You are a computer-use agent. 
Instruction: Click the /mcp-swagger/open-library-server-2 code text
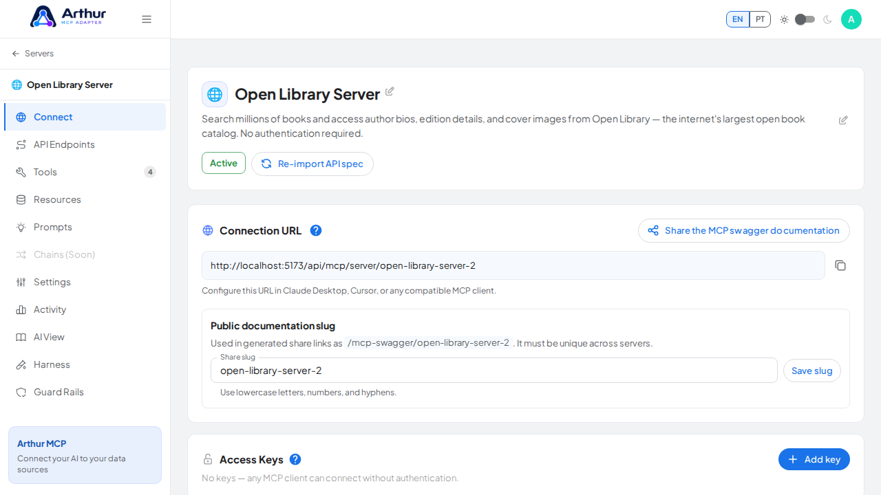point(429,343)
